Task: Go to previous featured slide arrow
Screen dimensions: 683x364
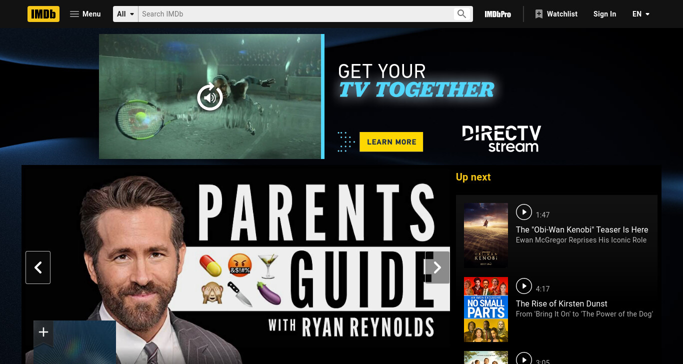Action: coord(38,267)
